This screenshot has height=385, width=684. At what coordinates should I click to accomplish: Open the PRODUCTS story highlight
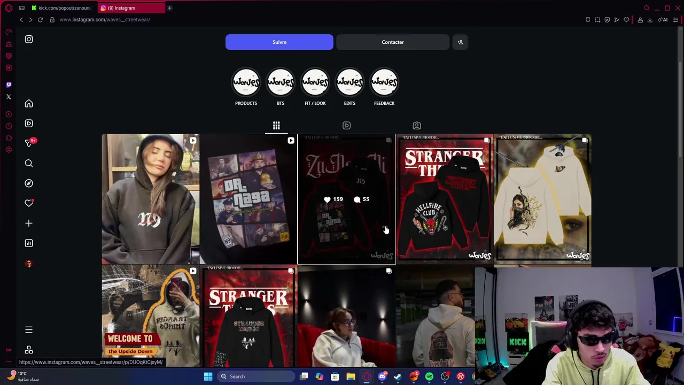coord(246,87)
